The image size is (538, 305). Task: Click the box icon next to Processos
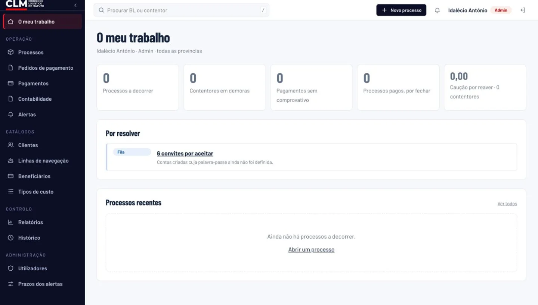tap(10, 53)
